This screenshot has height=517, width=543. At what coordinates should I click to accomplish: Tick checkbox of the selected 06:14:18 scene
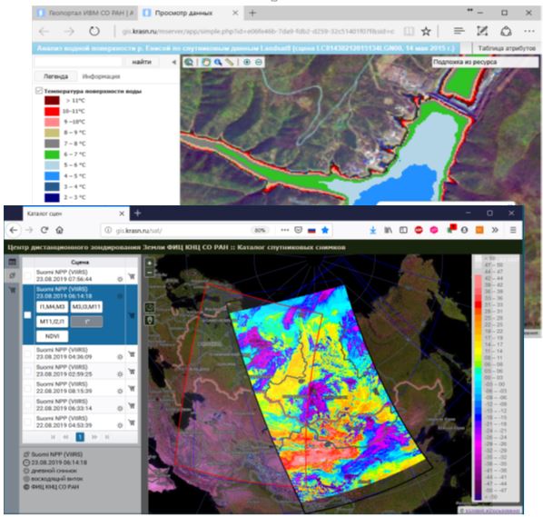[28, 315]
